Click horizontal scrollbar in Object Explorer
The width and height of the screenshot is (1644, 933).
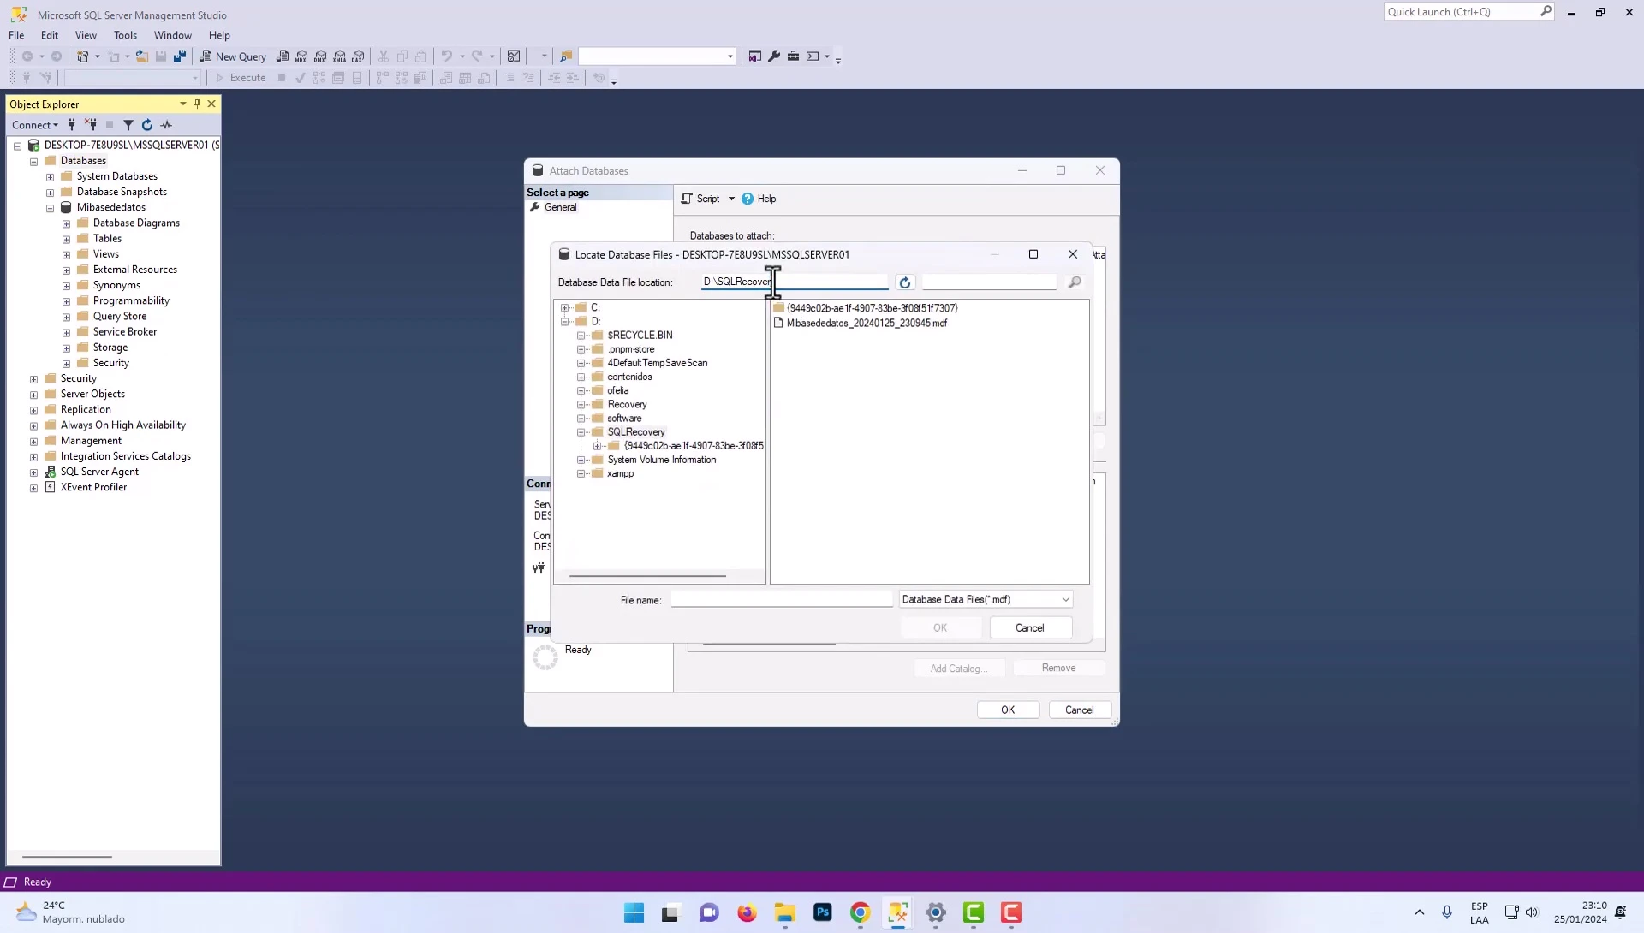click(x=67, y=857)
